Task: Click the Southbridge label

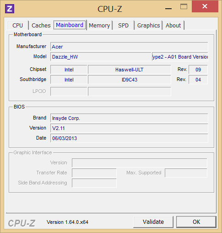Action: point(33,79)
